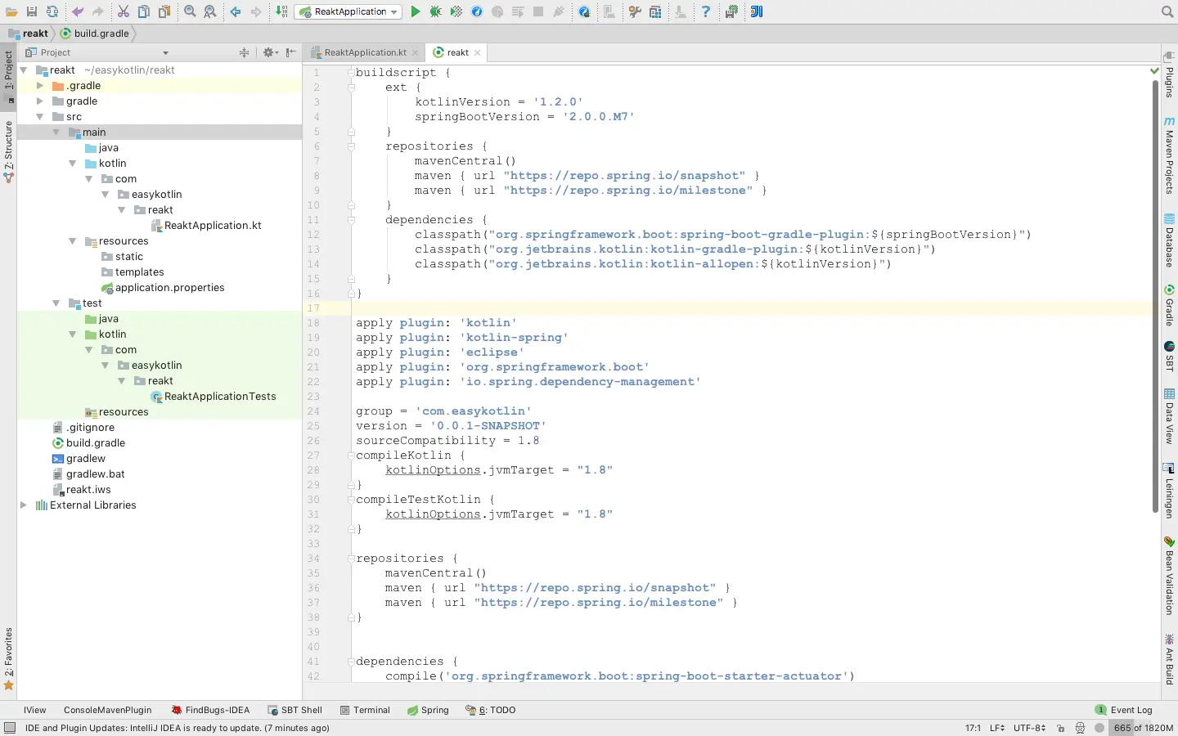Image resolution: width=1178 pixels, height=736 pixels.
Task: Collapse the src folder in project tree
Action: [x=39, y=117]
